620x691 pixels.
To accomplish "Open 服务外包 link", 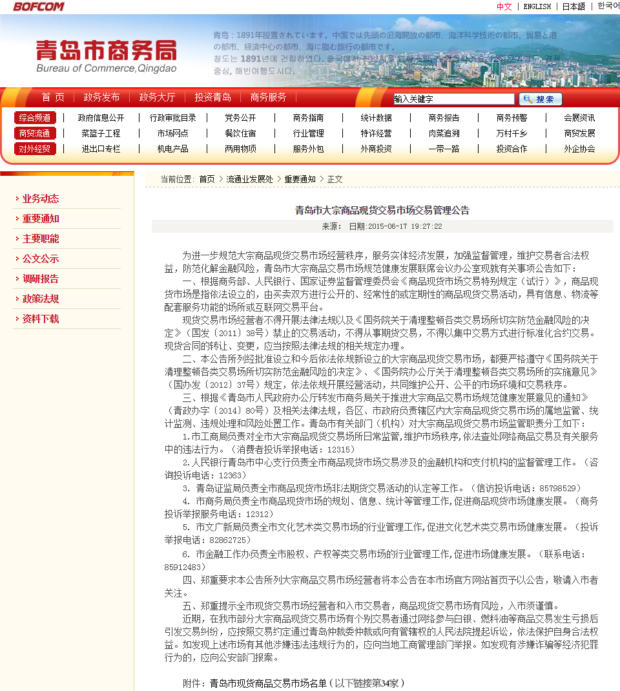I will 308,149.
